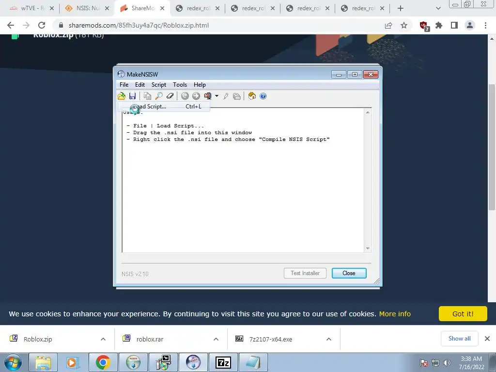Open the Chrome profile avatar

point(470,25)
